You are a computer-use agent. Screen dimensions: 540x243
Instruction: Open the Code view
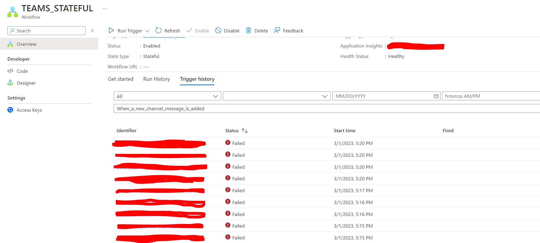pos(22,71)
